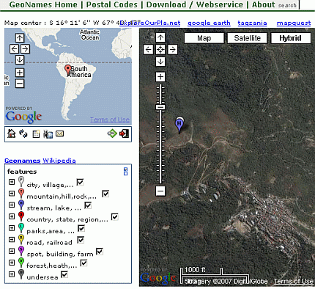Open the Postal Codes menu item
Image resolution: width=315 pixels, height=289 pixels.
(112, 4)
